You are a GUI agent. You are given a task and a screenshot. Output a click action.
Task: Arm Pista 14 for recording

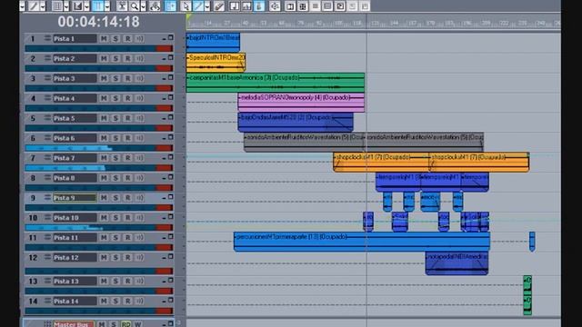(127, 301)
